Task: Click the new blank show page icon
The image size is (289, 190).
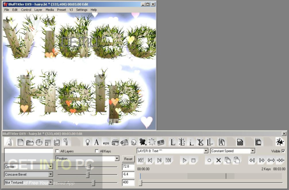Action: pyautogui.click(x=20, y=142)
